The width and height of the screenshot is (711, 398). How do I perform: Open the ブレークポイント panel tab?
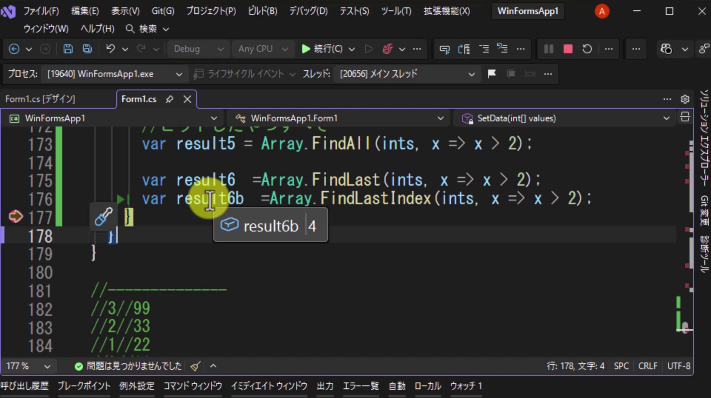(x=84, y=386)
